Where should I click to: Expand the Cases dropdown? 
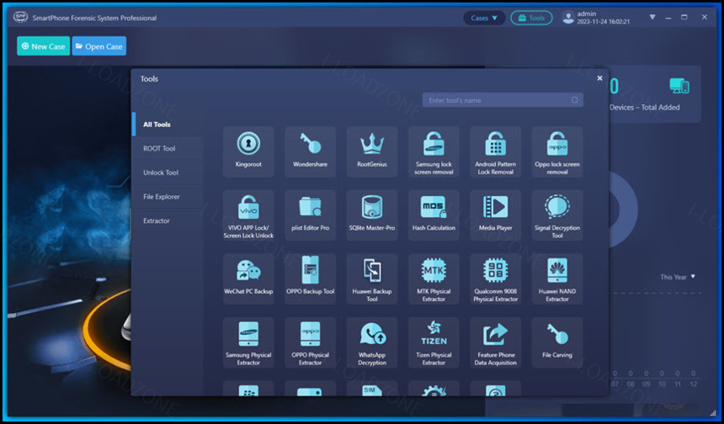(x=484, y=18)
